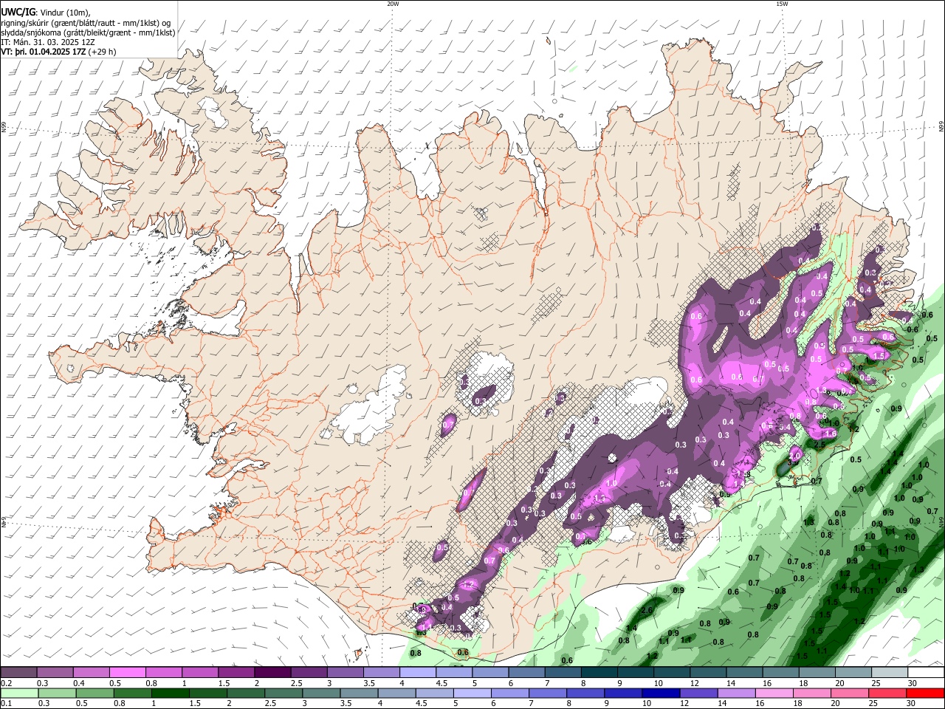Pick the snow legend swatch between 10 and 12
Screen dimensions: 945x709
pyautogui.click(x=670, y=672)
